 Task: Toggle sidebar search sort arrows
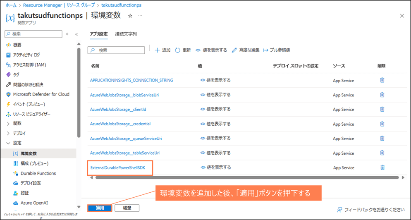67,34
